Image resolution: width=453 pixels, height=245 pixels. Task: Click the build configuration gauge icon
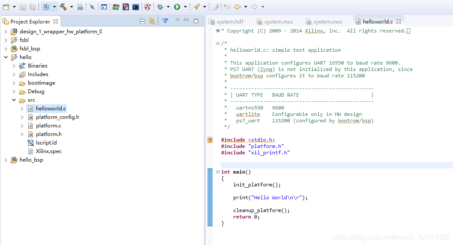(x=46, y=7)
